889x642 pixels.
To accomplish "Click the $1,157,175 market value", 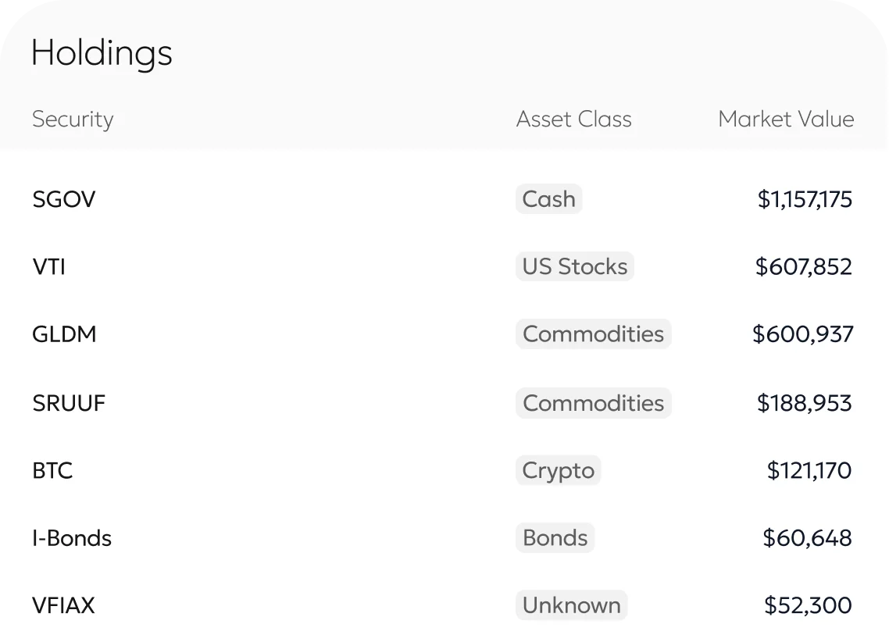I will coord(805,199).
